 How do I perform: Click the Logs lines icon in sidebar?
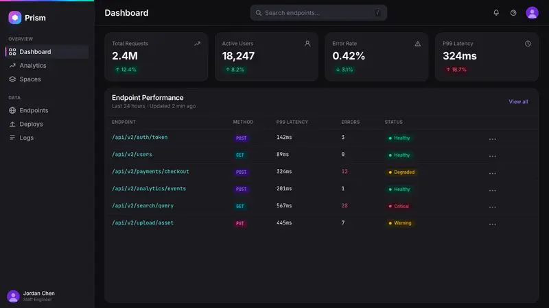[x=12, y=138]
